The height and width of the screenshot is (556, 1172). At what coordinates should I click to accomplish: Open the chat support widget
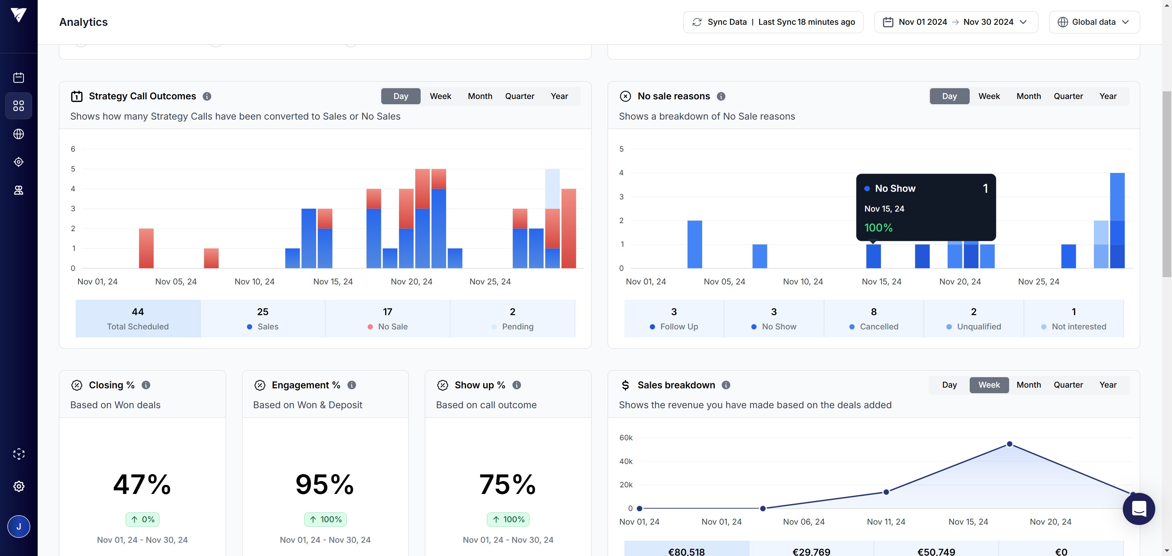coord(1138,509)
